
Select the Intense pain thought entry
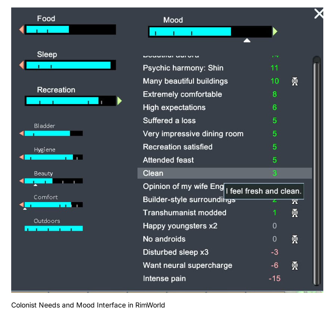[x=164, y=279]
